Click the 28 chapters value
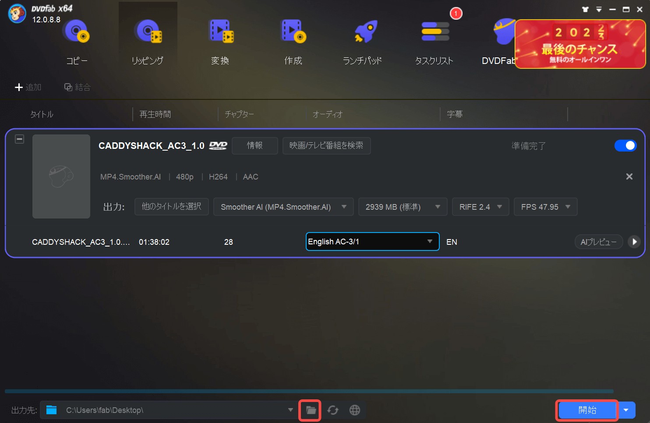 click(x=229, y=242)
